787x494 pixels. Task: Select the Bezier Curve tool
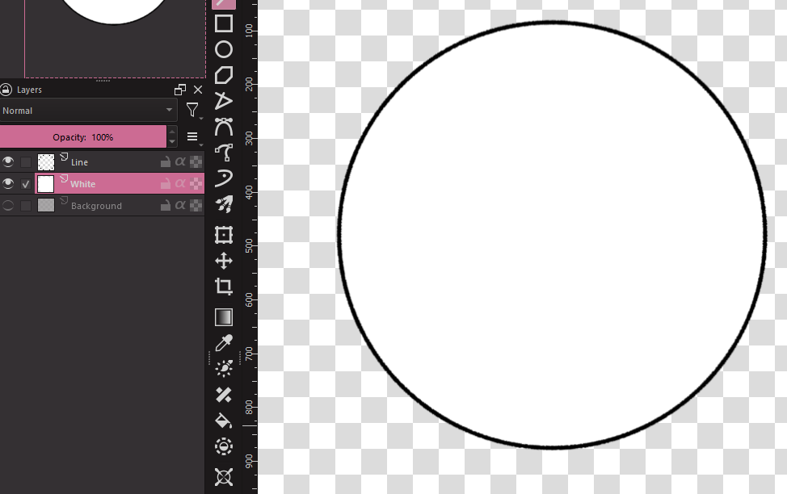pyautogui.click(x=224, y=127)
